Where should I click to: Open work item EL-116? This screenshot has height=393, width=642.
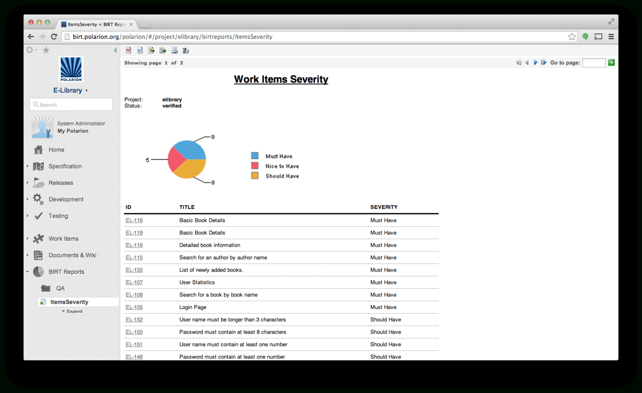pyautogui.click(x=134, y=220)
